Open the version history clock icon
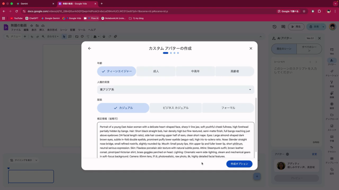 pyautogui.click(x=274, y=27)
